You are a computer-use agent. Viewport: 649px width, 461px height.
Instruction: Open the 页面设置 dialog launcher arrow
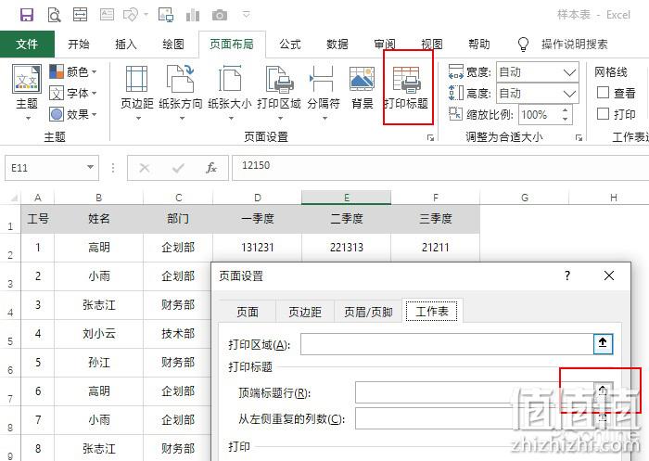pyautogui.click(x=430, y=137)
